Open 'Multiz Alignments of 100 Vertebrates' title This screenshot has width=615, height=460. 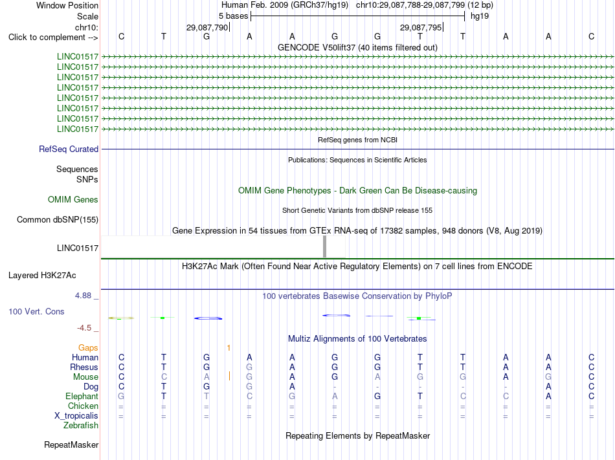[357, 338]
